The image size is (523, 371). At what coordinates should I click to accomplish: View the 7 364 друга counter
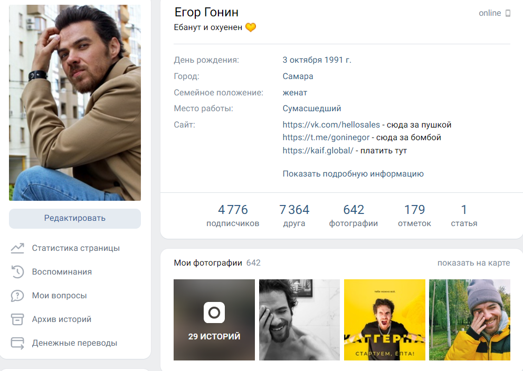click(294, 216)
